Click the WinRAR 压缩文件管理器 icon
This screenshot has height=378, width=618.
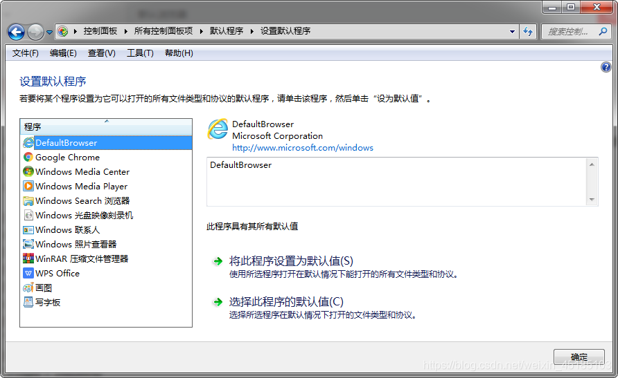click(28, 258)
